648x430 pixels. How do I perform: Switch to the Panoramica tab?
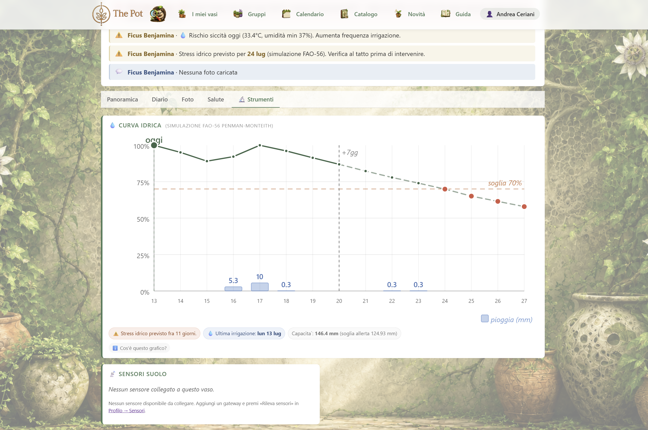tap(122, 99)
